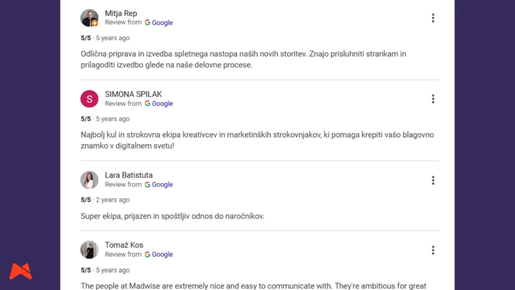This screenshot has height=290, width=515.
Task: Click the '2 years ago' timestamp on Lara's review
Action: [113, 199]
